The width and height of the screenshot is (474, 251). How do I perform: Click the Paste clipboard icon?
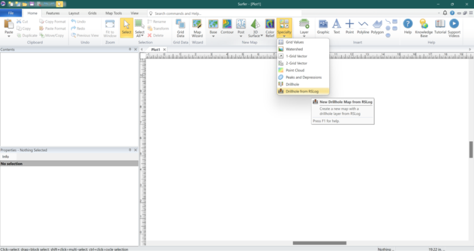coord(9,24)
